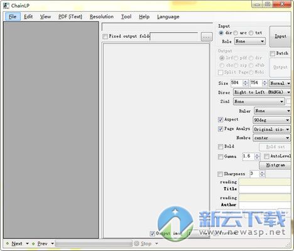Click the height size spinner arrows
The height and width of the screenshot is (251, 294).
pos(265,83)
